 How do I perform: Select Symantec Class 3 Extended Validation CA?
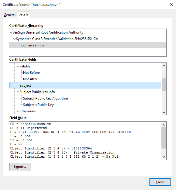[57, 39]
